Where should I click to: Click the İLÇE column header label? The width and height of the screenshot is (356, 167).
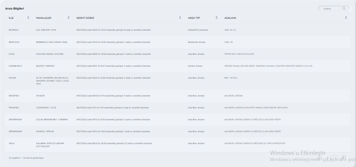11,18
